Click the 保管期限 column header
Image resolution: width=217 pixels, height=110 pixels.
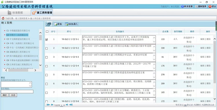point(178,32)
